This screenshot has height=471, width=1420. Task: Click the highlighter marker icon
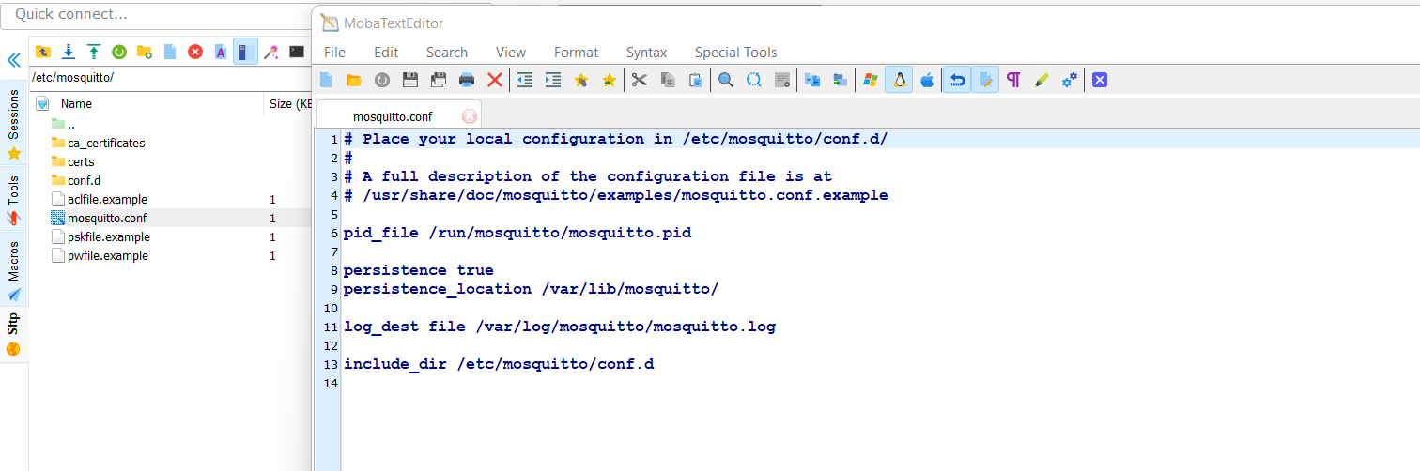(x=1042, y=80)
